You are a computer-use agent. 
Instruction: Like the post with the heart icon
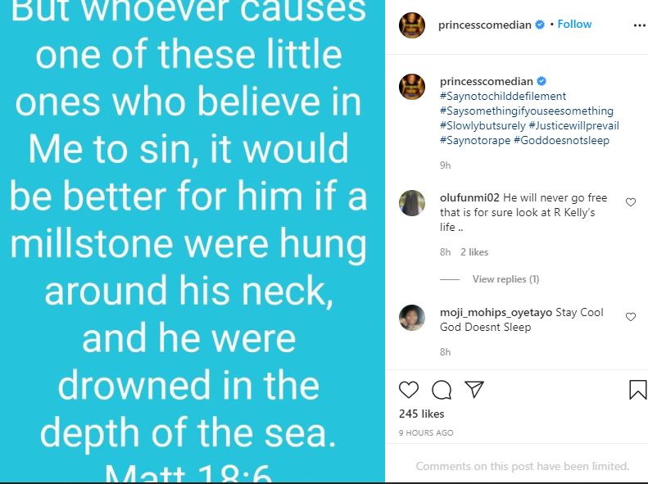tap(409, 390)
